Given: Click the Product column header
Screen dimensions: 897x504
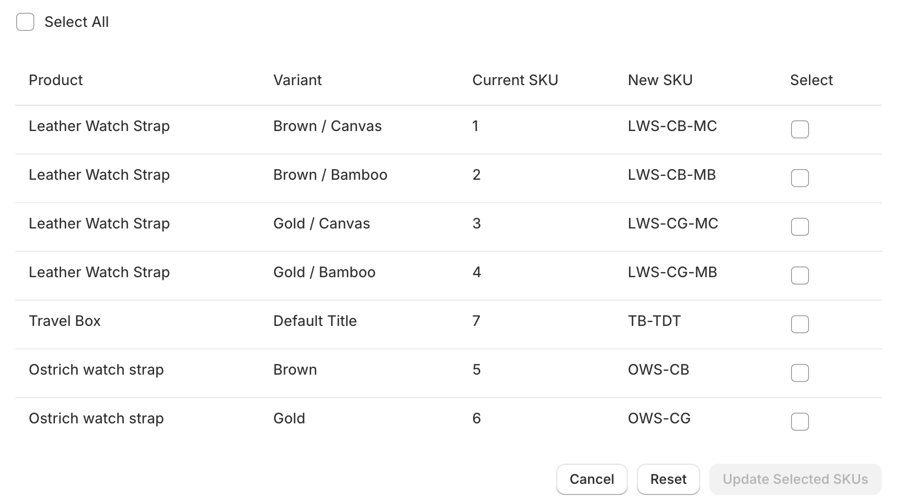Looking at the screenshot, I should pos(56,80).
